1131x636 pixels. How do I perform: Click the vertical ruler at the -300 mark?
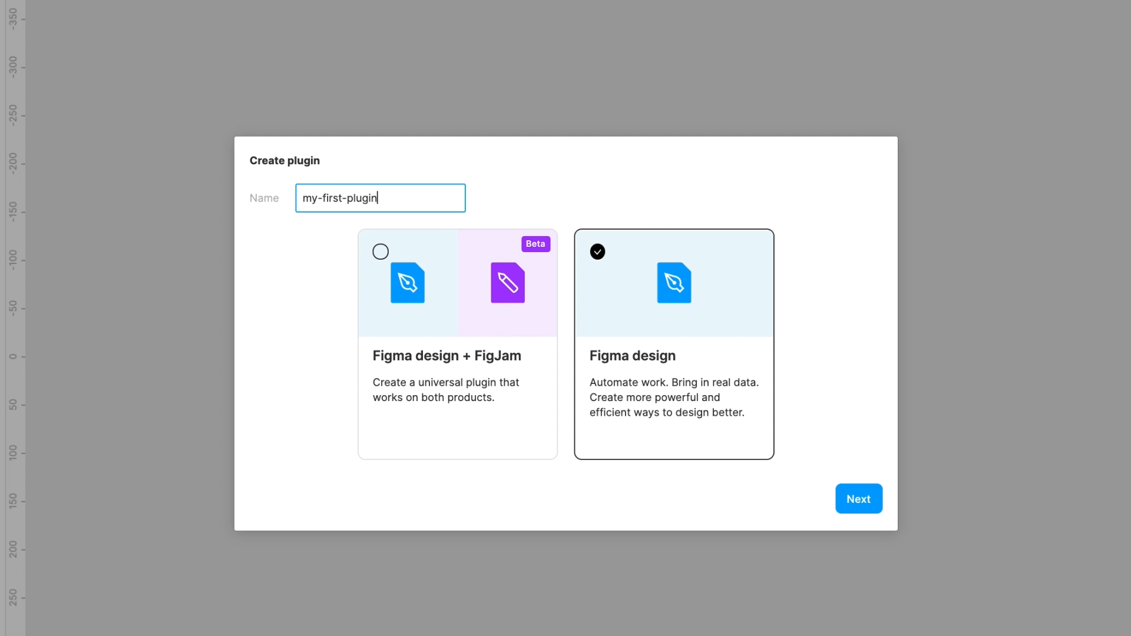[x=13, y=67]
